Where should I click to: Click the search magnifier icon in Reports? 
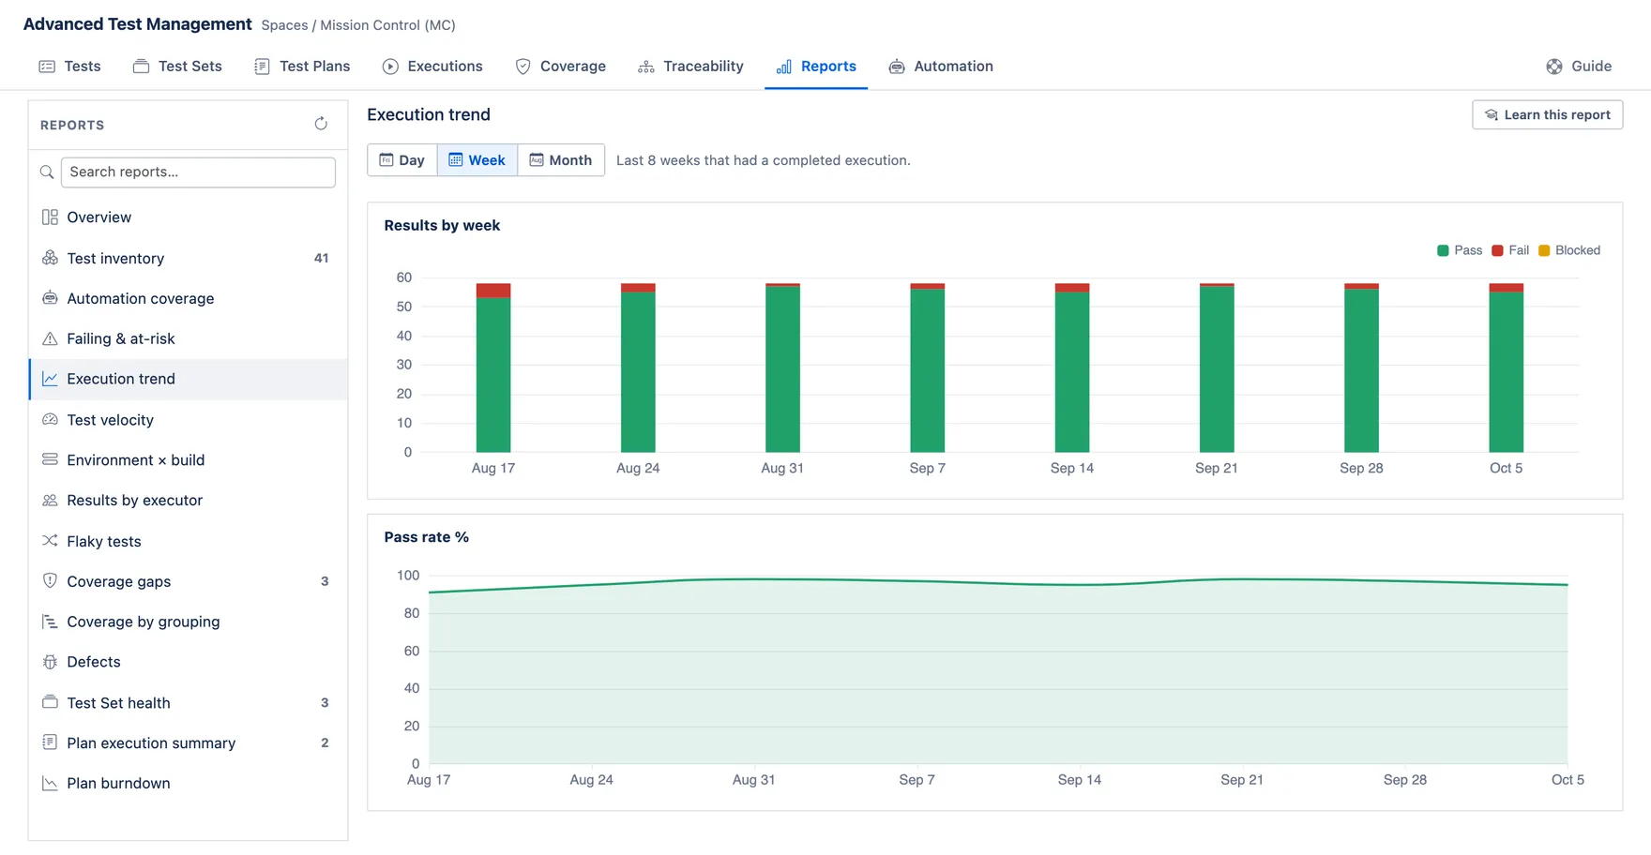47,172
